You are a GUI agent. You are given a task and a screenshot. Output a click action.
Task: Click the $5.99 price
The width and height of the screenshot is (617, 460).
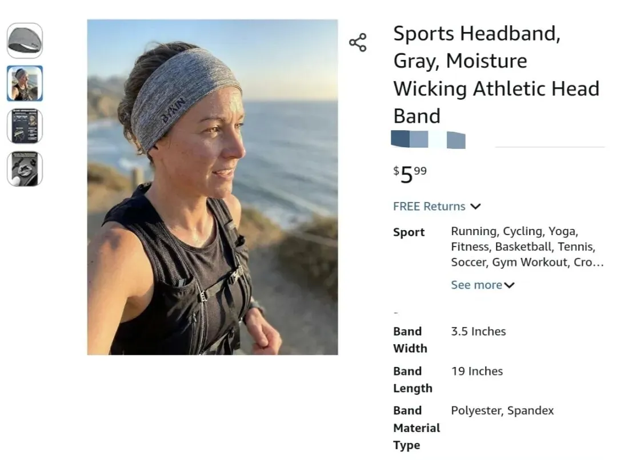click(410, 173)
